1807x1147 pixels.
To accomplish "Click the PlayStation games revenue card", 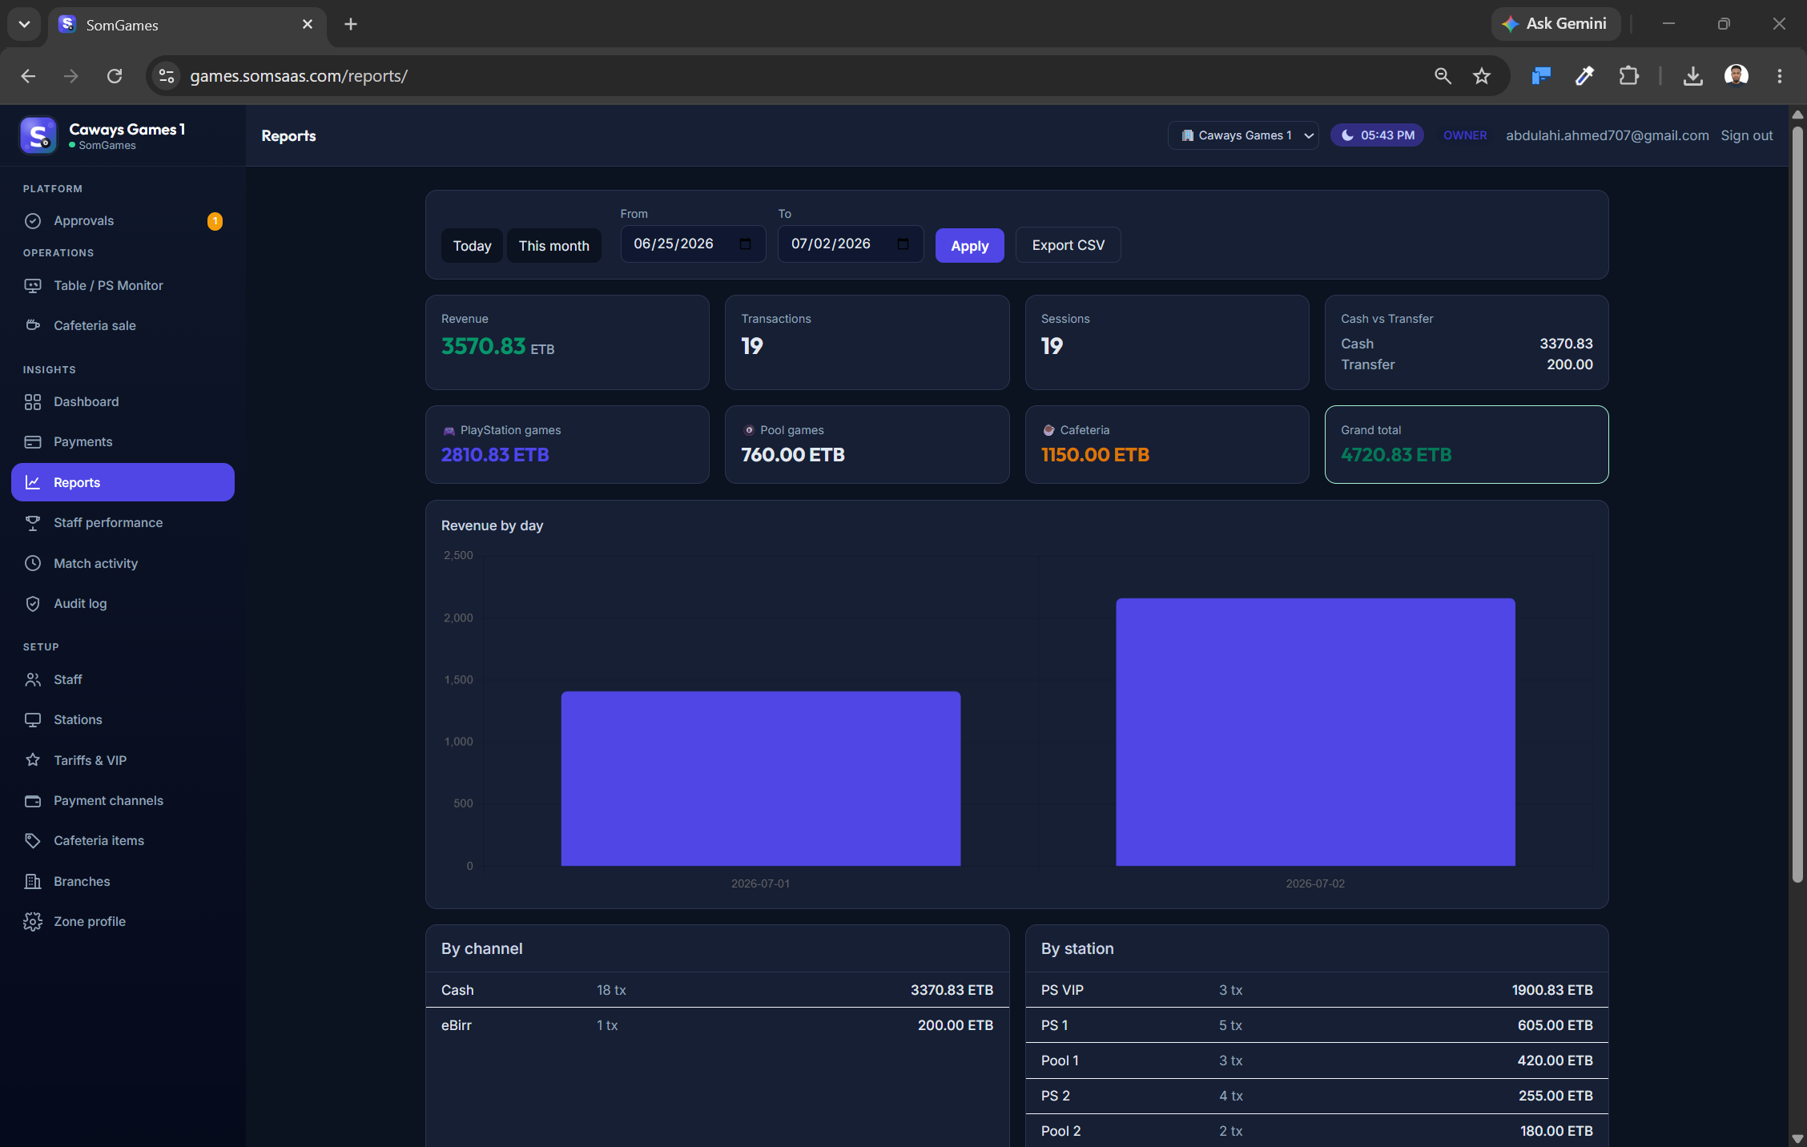I will 567,445.
